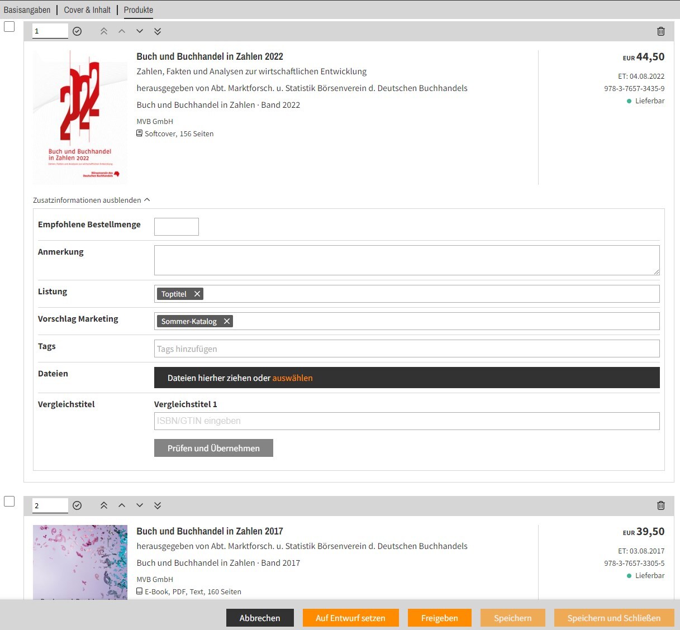This screenshot has height=630, width=680.
Task: Confirm position number for product 1
Action: 77,31
